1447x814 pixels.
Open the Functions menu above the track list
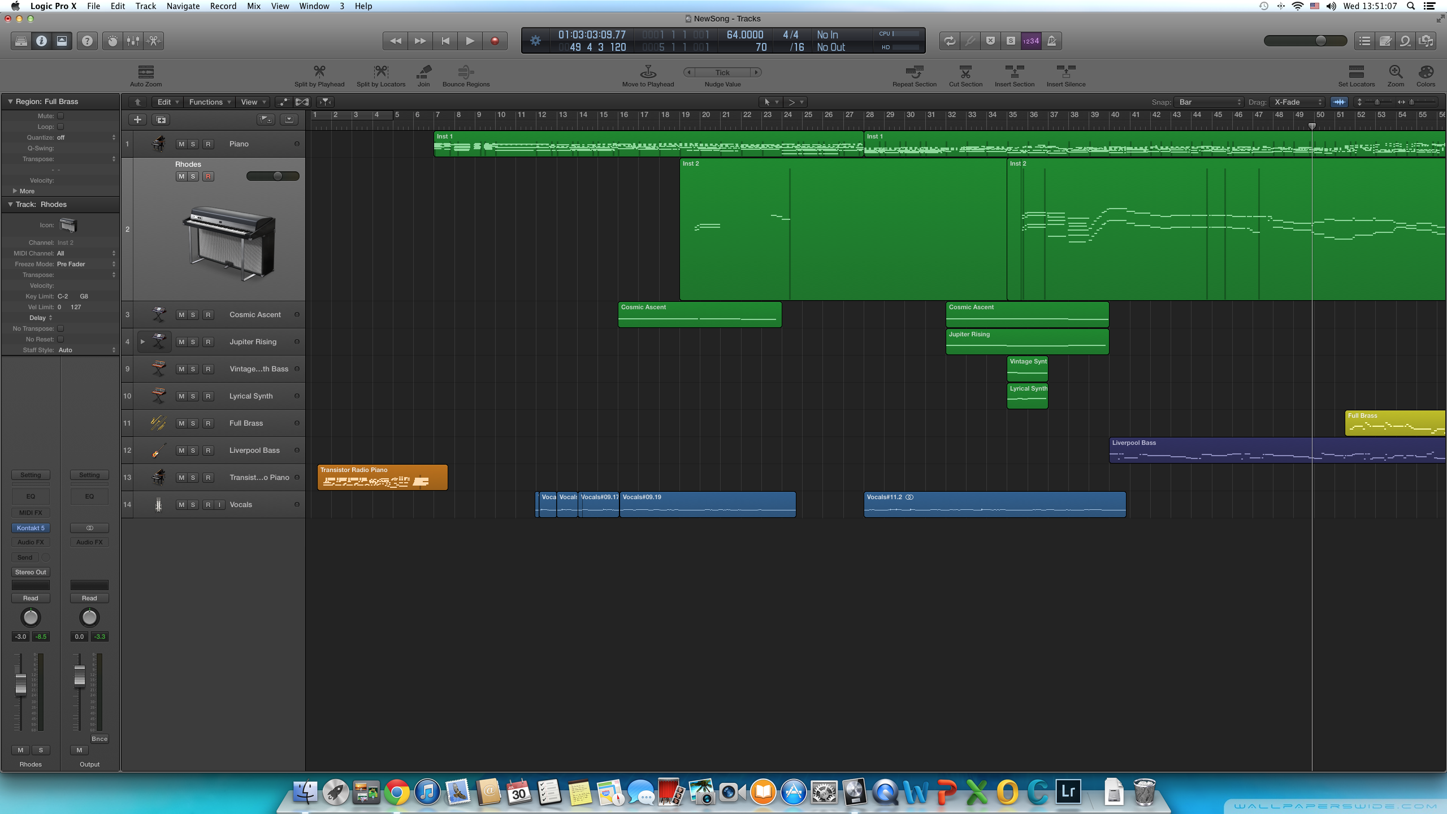coord(209,102)
